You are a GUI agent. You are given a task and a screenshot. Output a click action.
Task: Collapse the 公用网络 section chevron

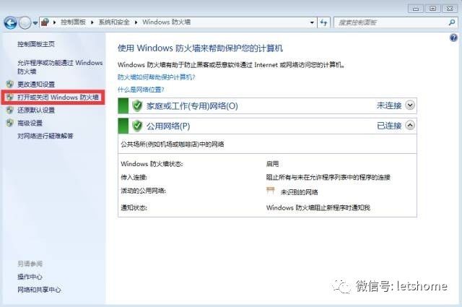point(410,126)
